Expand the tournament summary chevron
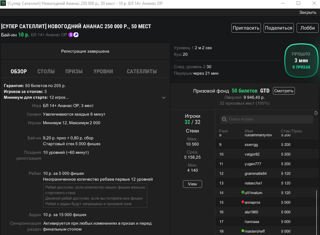The image size is (320, 235). pyautogui.click(x=164, y=97)
